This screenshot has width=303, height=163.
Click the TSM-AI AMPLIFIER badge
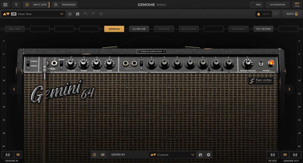point(151,51)
